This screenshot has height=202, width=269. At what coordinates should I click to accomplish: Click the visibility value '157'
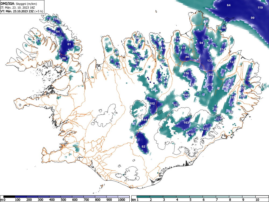tap(176, 105)
